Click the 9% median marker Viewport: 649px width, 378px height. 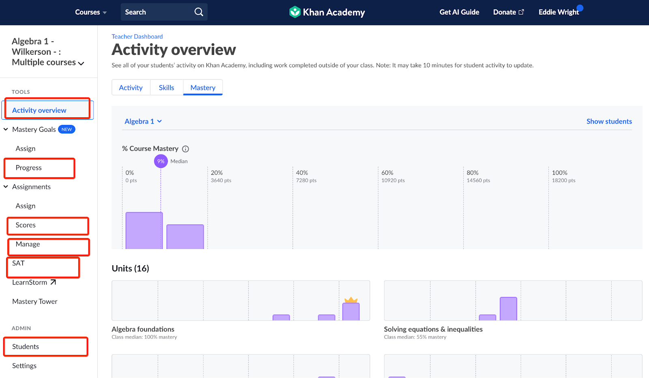[161, 161]
